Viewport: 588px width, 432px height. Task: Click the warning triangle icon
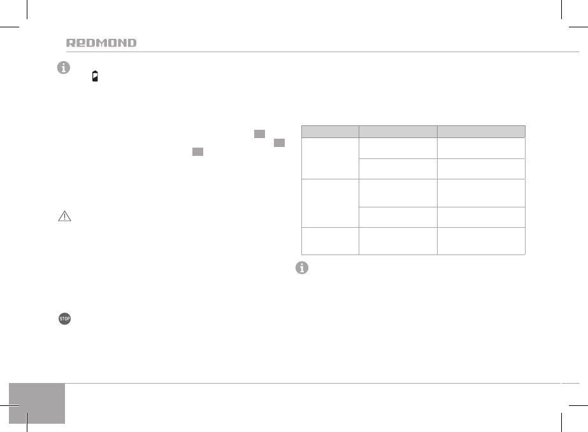[63, 217]
